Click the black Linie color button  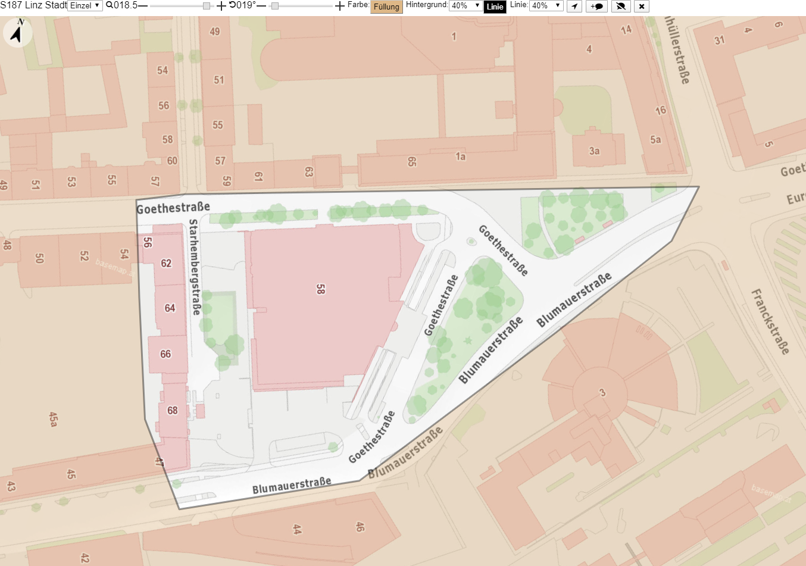(495, 7)
